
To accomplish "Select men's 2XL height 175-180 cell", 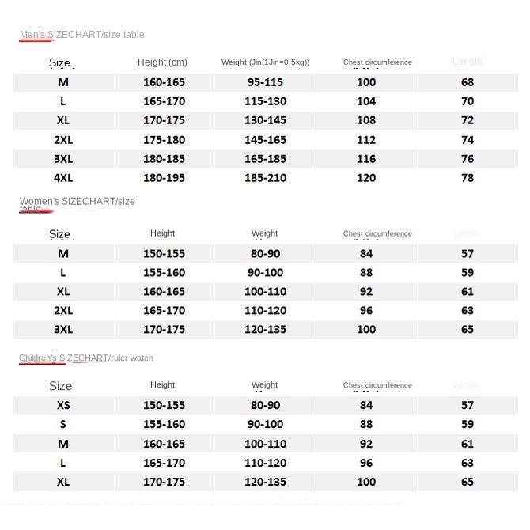I will click(165, 140).
